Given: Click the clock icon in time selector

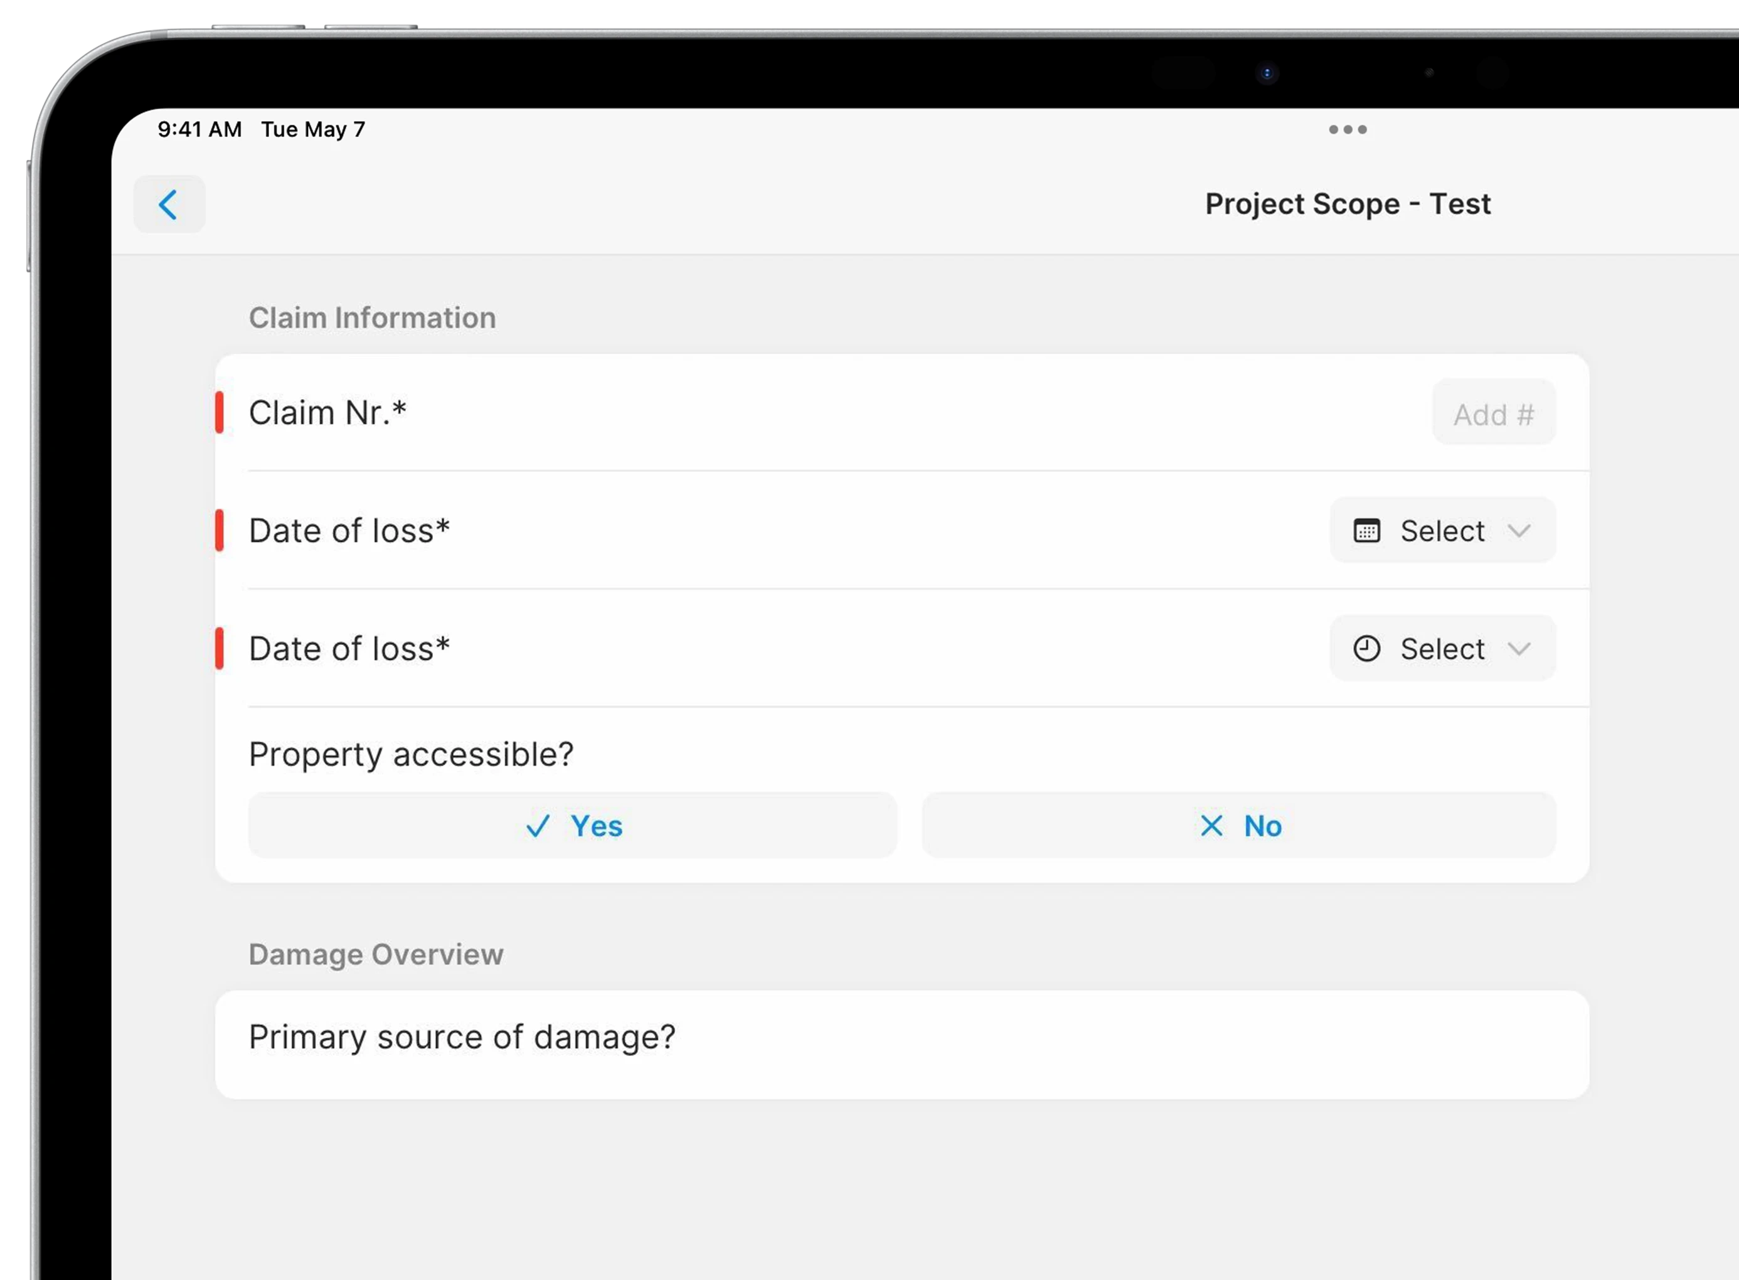Looking at the screenshot, I should coord(1366,649).
